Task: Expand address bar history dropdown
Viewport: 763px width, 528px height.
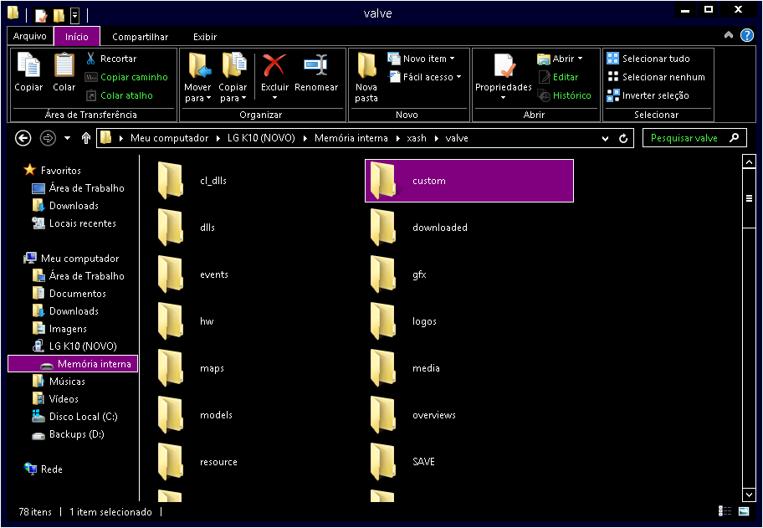Action: [x=605, y=139]
